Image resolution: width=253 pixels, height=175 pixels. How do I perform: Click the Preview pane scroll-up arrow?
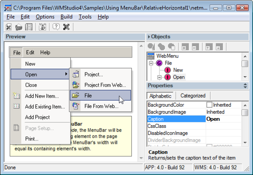point(141,46)
